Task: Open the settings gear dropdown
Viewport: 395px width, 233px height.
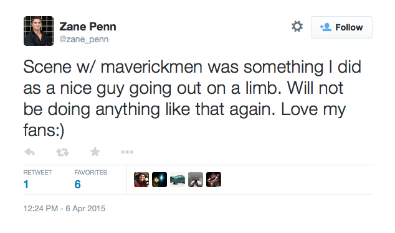Action: click(x=297, y=26)
